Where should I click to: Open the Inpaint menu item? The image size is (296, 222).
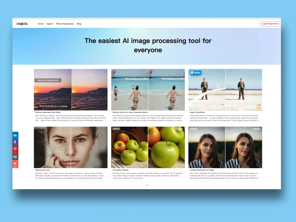tap(50, 24)
